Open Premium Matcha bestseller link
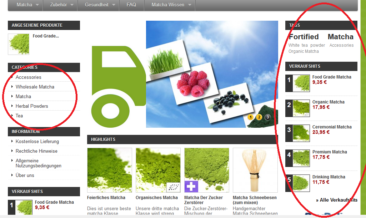The width and height of the screenshot is (366, 218). (330, 152)
